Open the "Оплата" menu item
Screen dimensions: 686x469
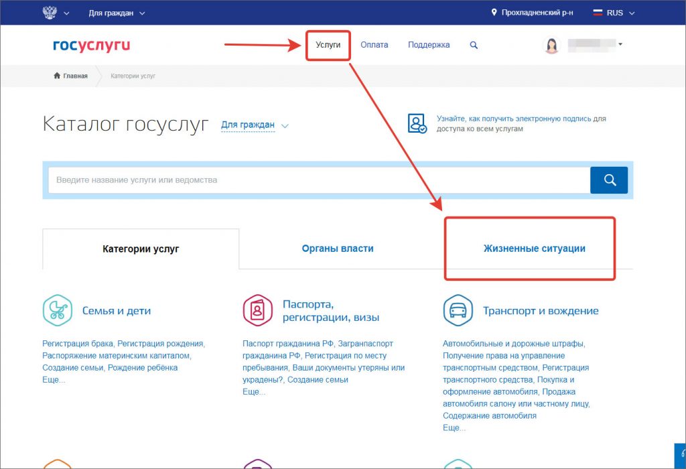374,45
